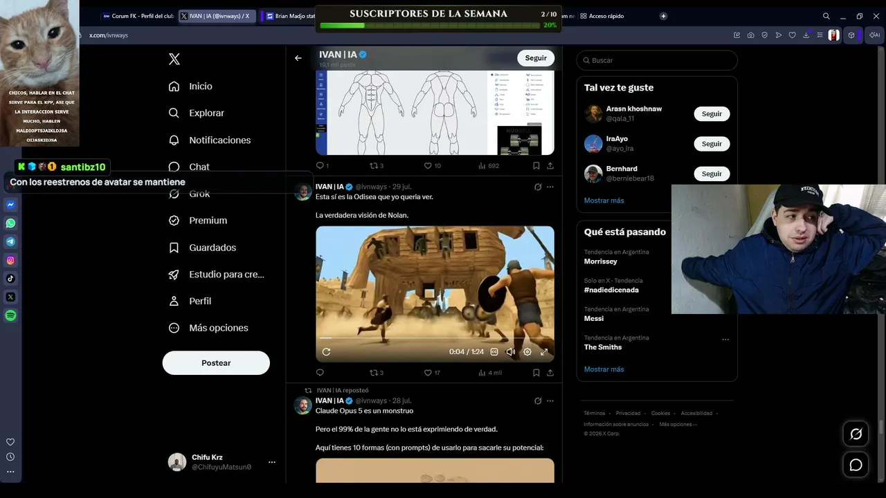The width and height of the screenshot is (886, 498).
Task: Follow Bernhard
Action: [x=712, y=174]
